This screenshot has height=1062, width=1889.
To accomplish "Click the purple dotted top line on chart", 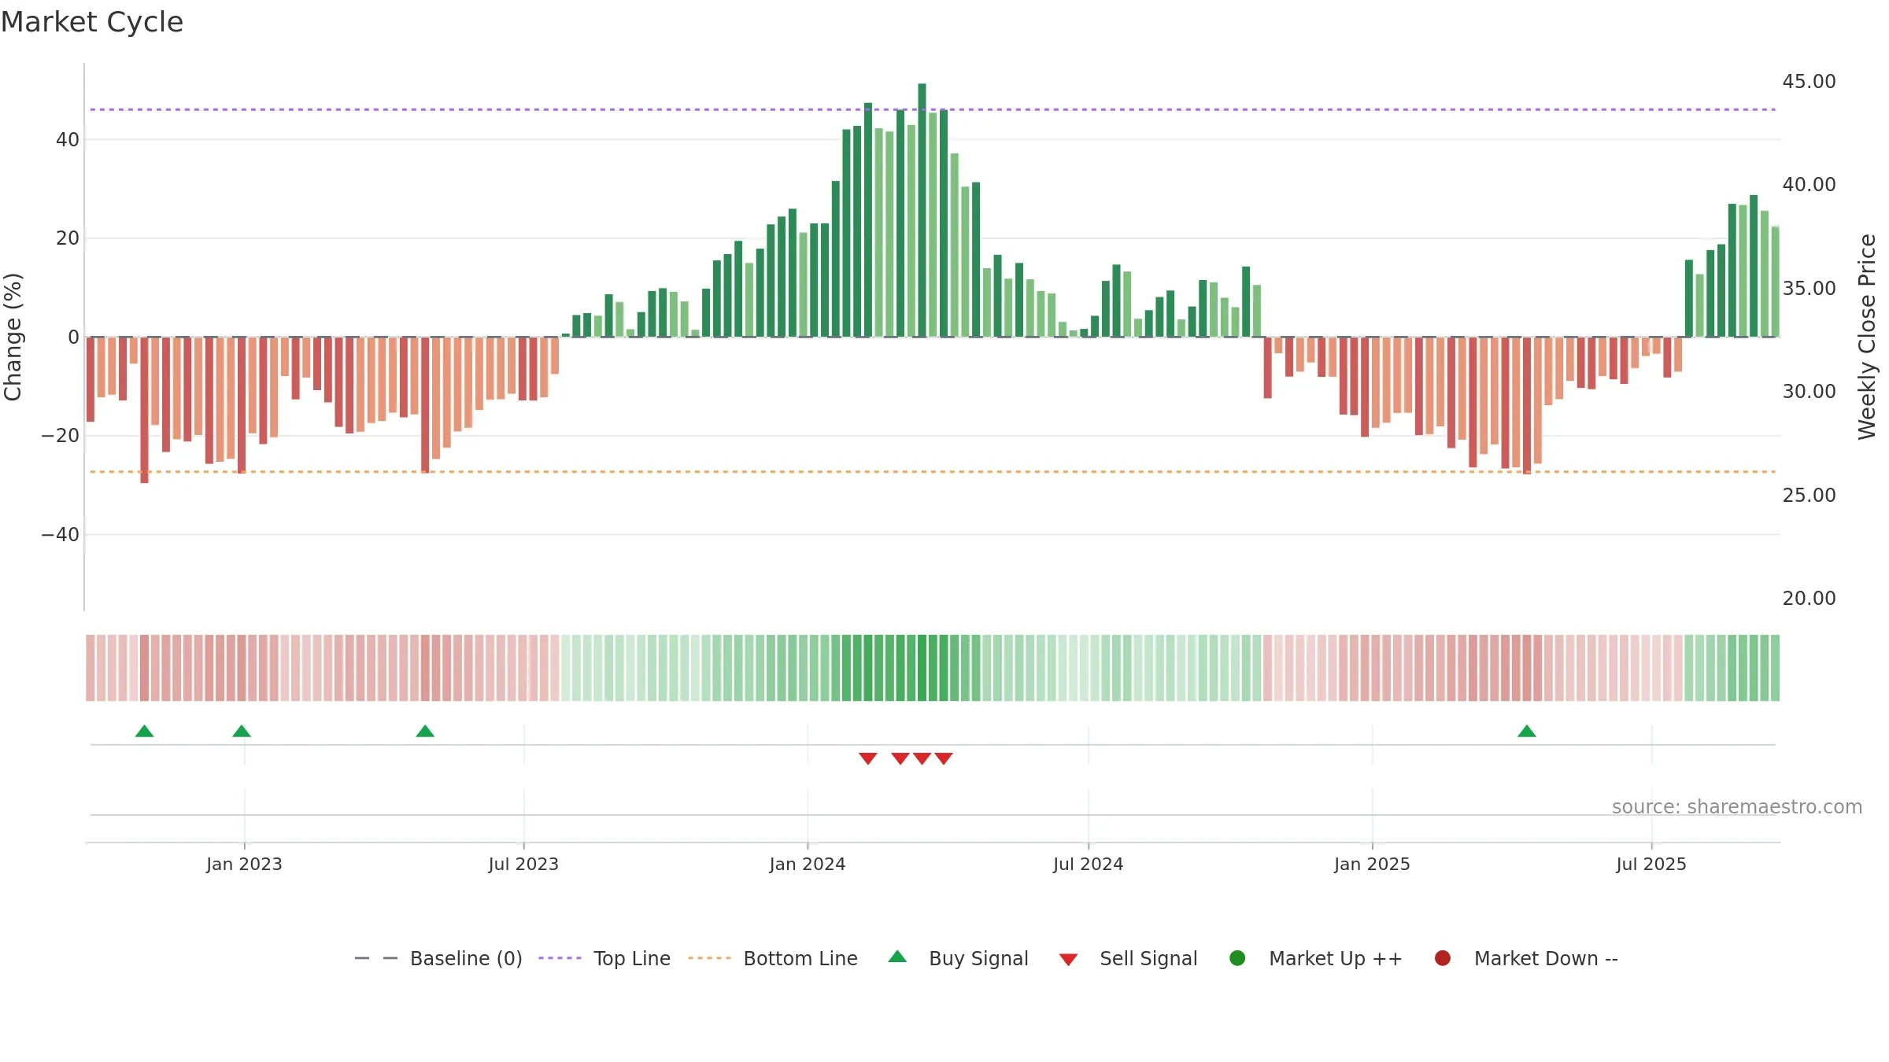I will (933, 109).
